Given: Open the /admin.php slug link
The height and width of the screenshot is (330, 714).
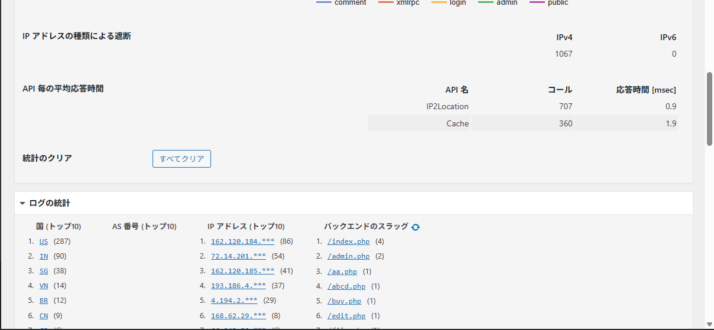Looking at the screenshot, I should pyautogui.click(x=348, y=256).
